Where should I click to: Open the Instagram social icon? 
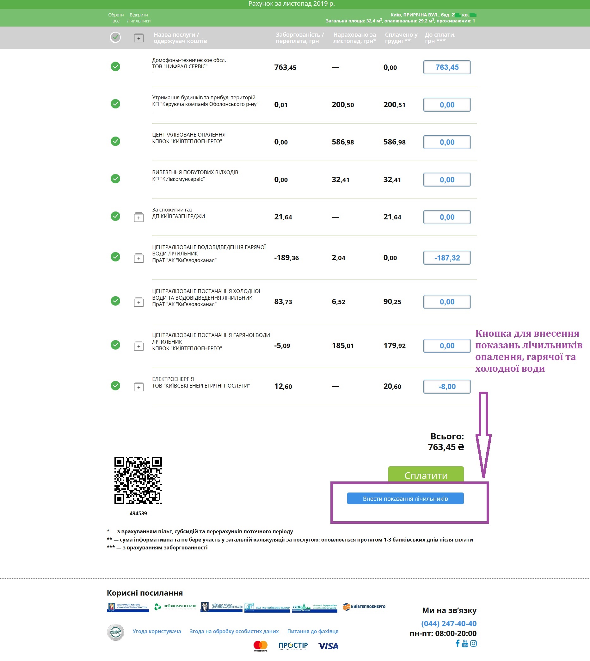coord(473,644)
